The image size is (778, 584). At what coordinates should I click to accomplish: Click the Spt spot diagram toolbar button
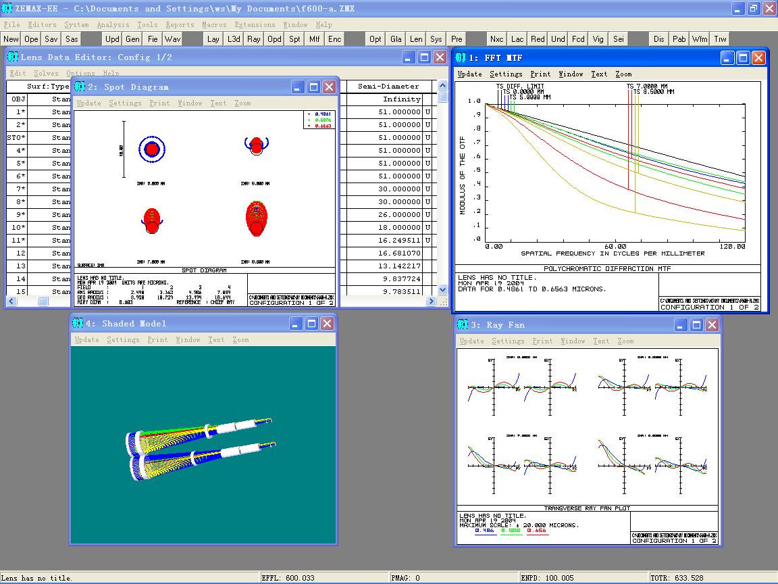click(x=294, y=39)
